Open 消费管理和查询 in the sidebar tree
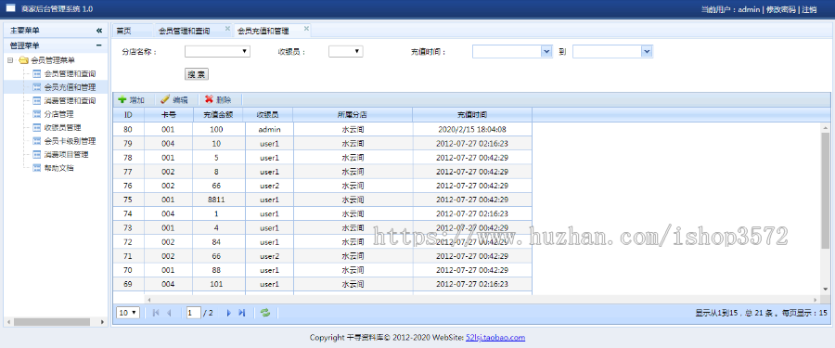The image size is (835, 348). pyautogui.click(x=70, y=101)
